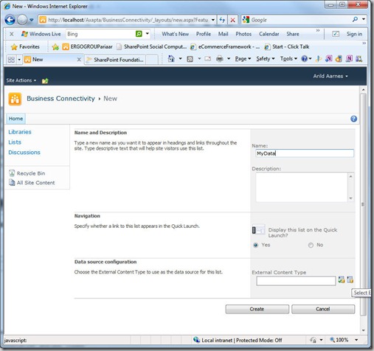Open the Page menu
The height and width of the screenshot is (351, 374).
pyautogui.click(x=243, y=59)
